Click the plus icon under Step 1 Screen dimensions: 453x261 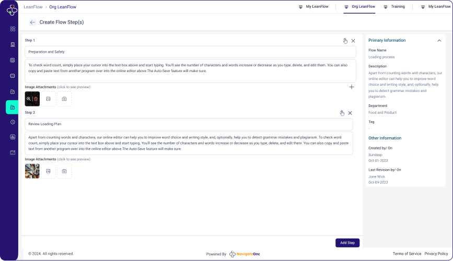(351, 87)
